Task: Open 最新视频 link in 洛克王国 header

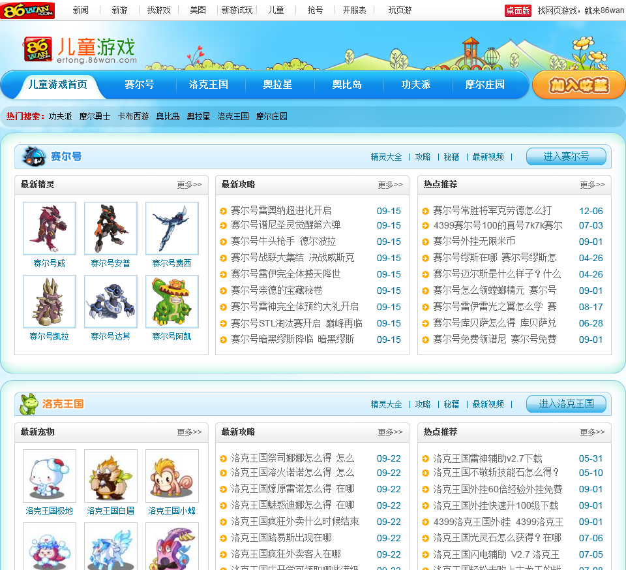Action: click(x=488, y=404)
